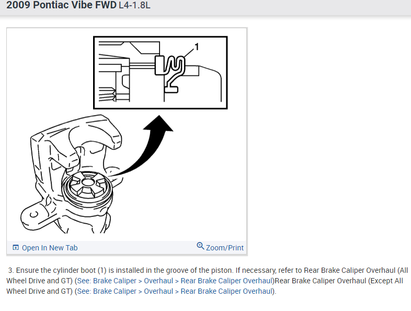Click the Open In New Tab icon
411x311 pixels.
(x=16, y=247)
